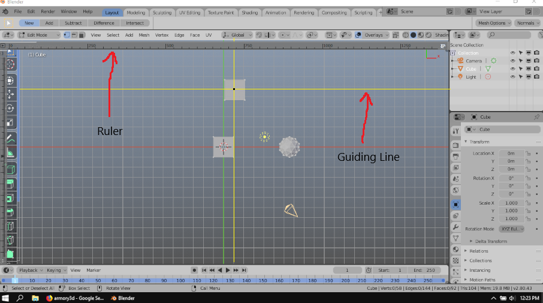This screenshot has height=303, width=543.
Task: Hide Light in viewport using eye icon
Action: point(512,77)
